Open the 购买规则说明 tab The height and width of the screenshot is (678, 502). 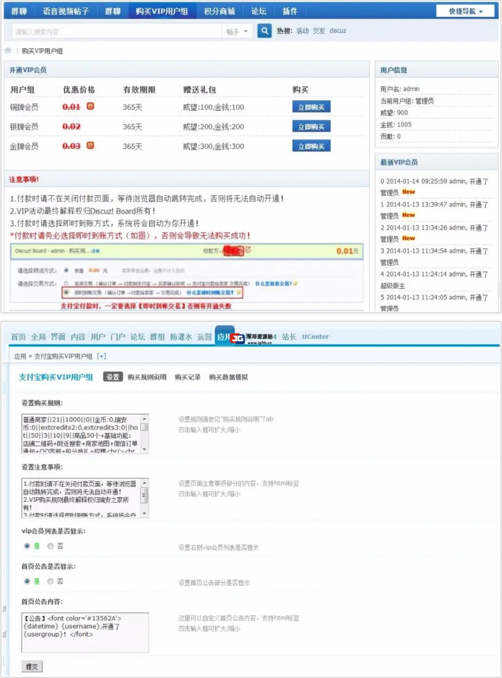tap(147, 377)
